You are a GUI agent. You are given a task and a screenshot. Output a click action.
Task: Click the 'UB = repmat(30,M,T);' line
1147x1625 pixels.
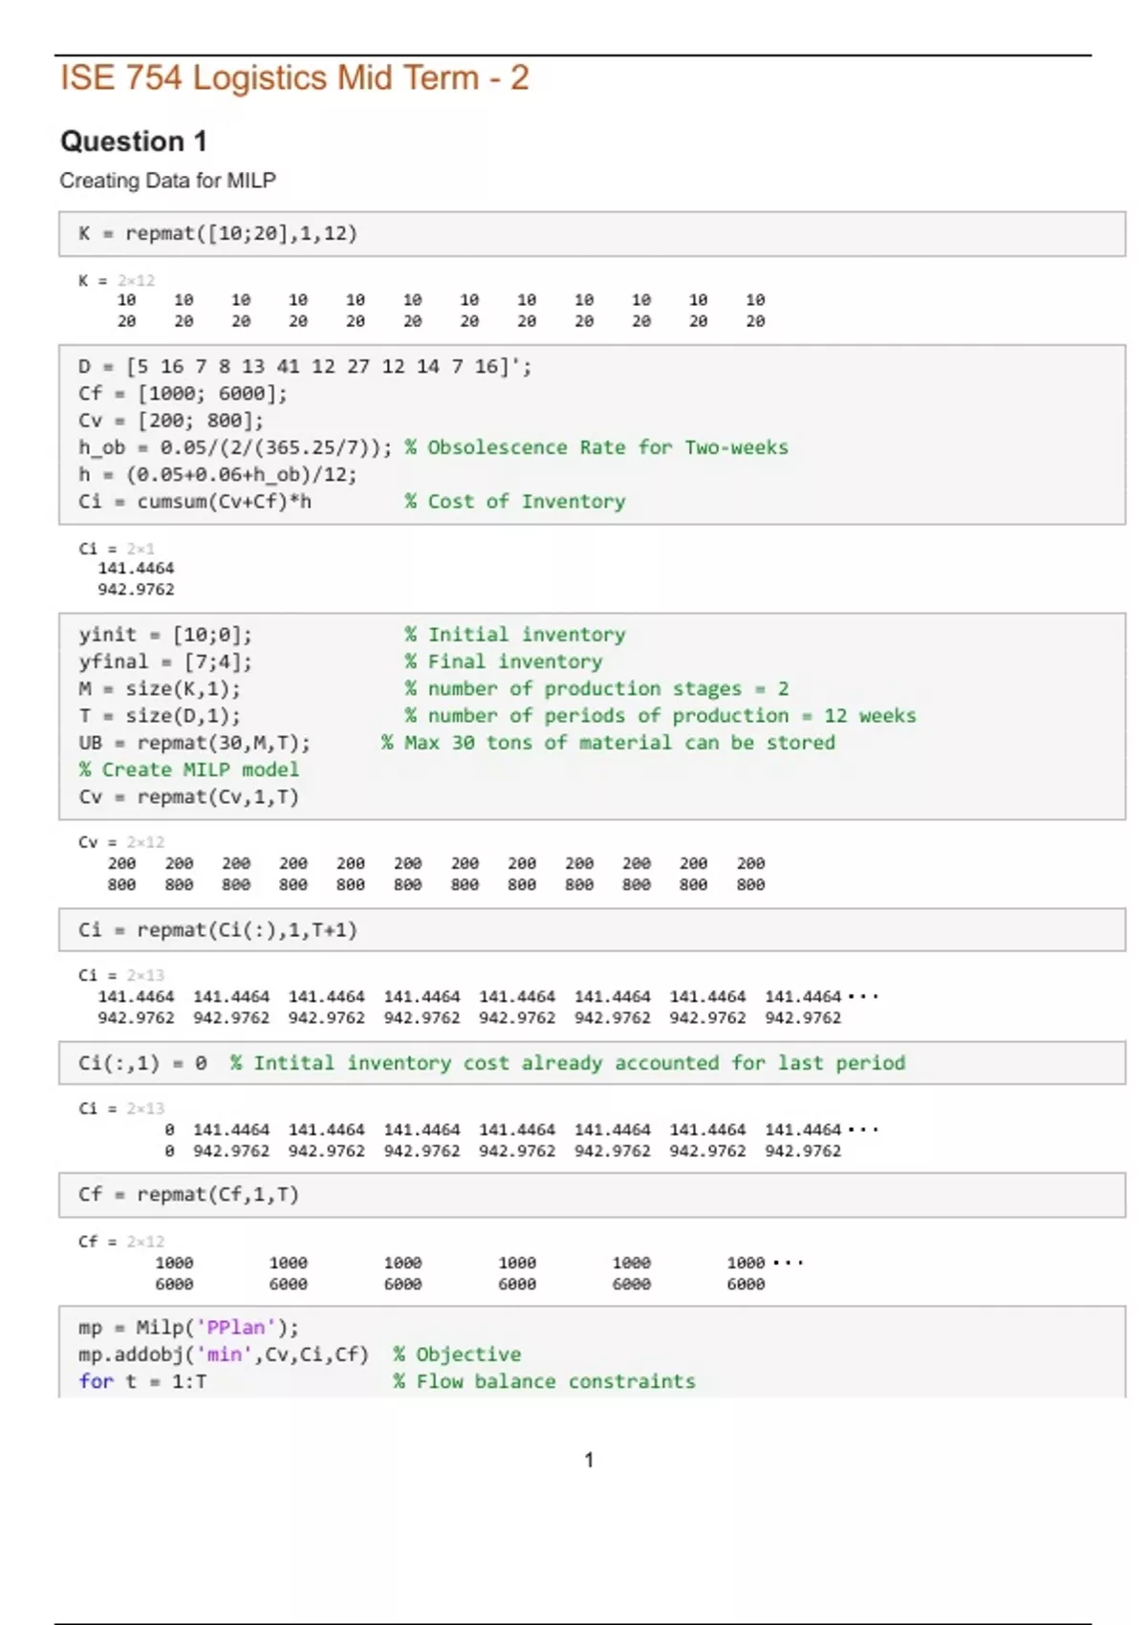(194, 743)
